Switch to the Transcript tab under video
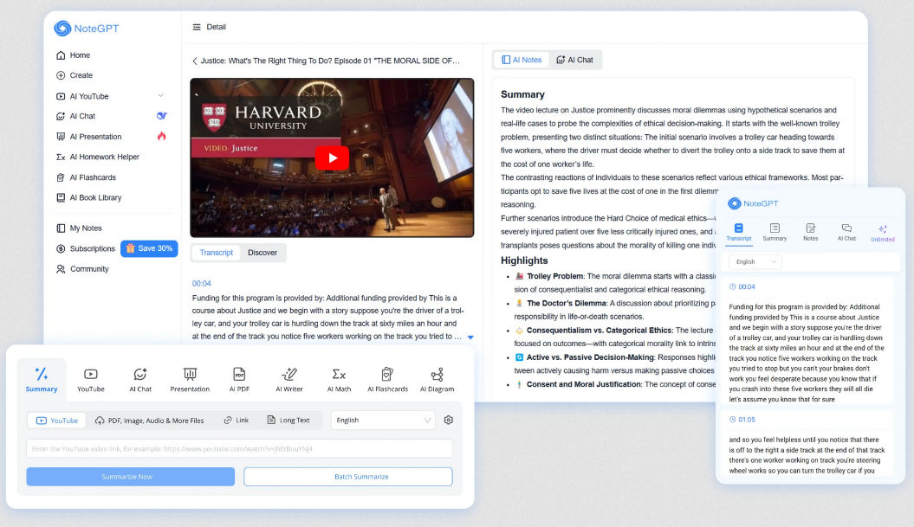This screenshot has height=527, width=914. [x=217, y=253]
